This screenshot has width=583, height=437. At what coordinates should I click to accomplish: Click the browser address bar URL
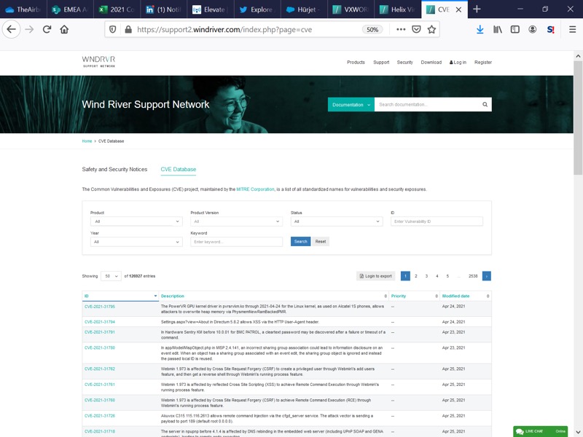coord(224,29)
